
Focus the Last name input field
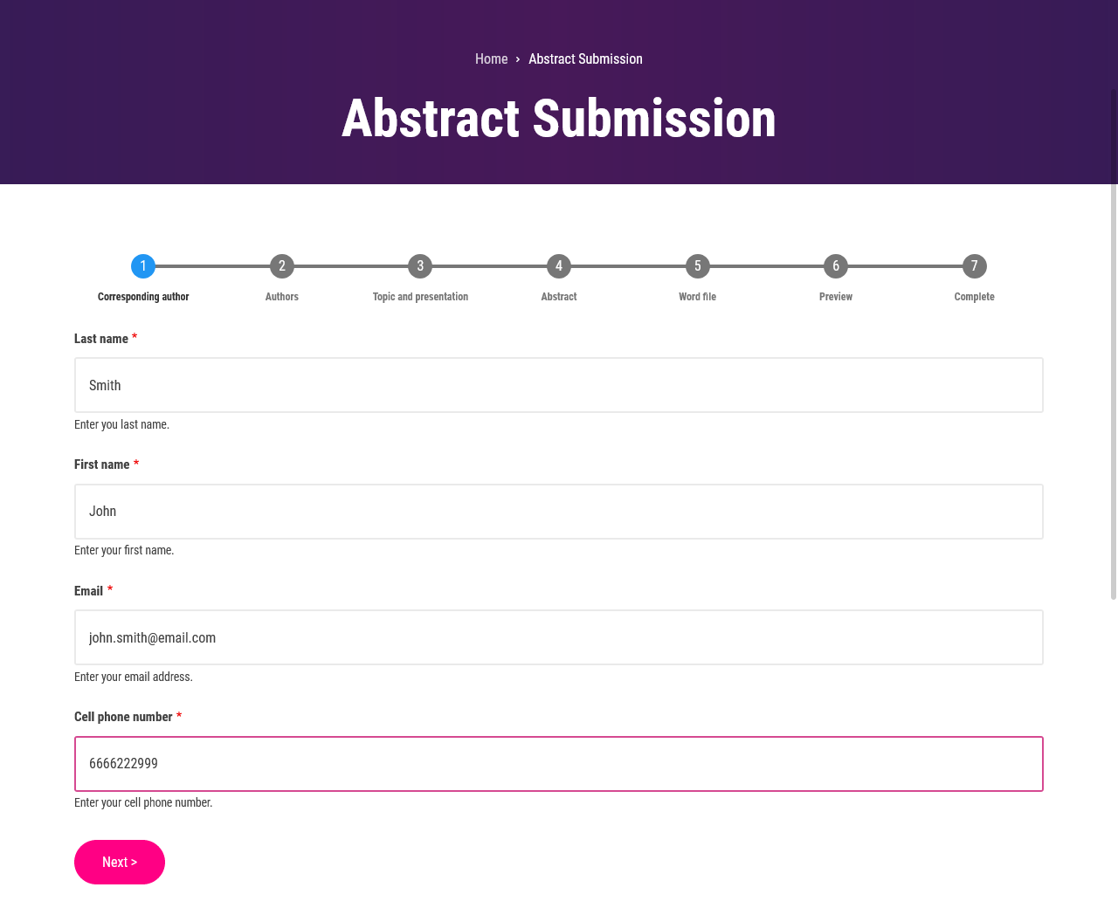(x=559, y=385)
